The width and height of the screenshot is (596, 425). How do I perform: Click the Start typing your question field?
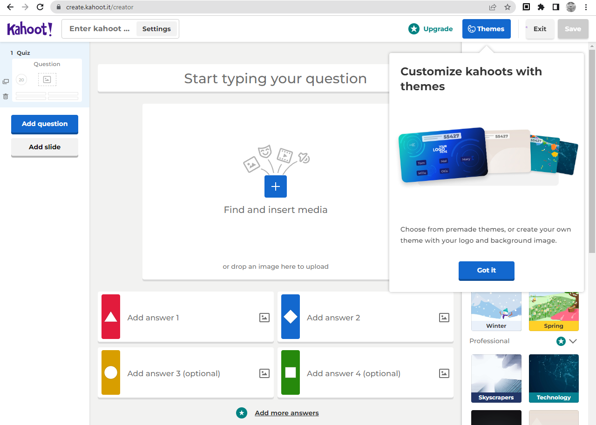(x=275, y=79)
